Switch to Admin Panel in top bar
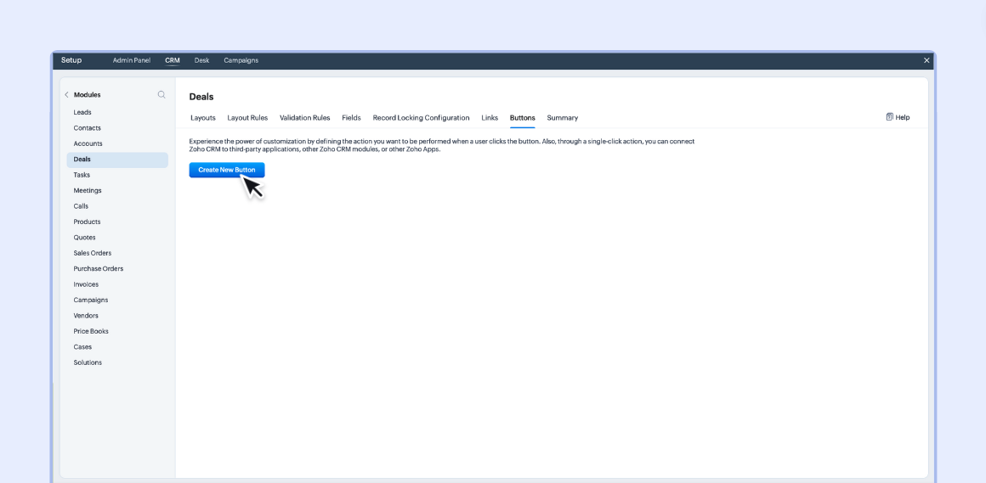 click(x=132, y=60)
